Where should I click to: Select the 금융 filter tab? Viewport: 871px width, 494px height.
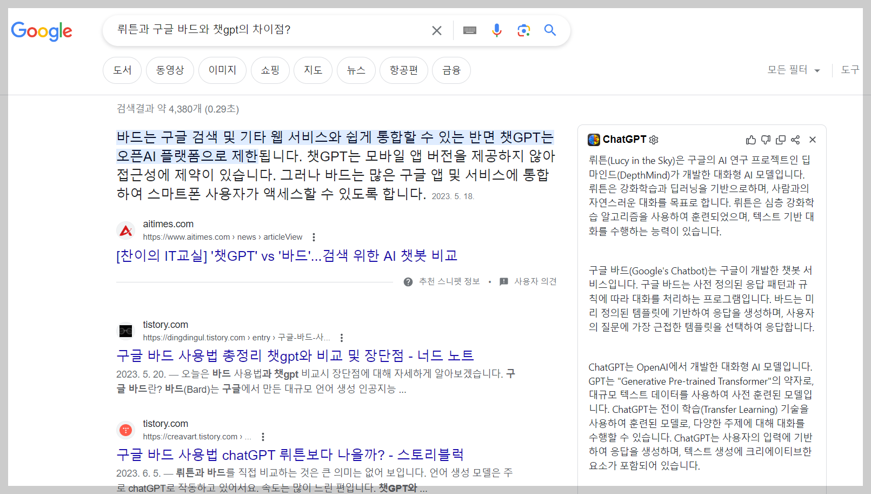[x=451, y=70]
